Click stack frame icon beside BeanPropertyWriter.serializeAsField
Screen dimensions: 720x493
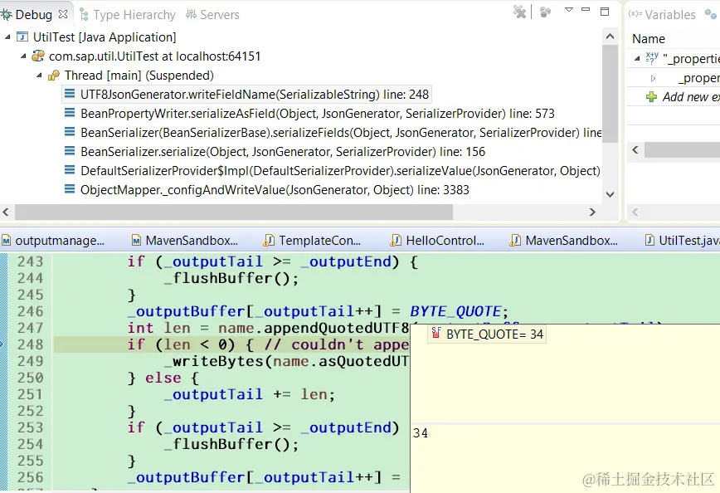70,113
